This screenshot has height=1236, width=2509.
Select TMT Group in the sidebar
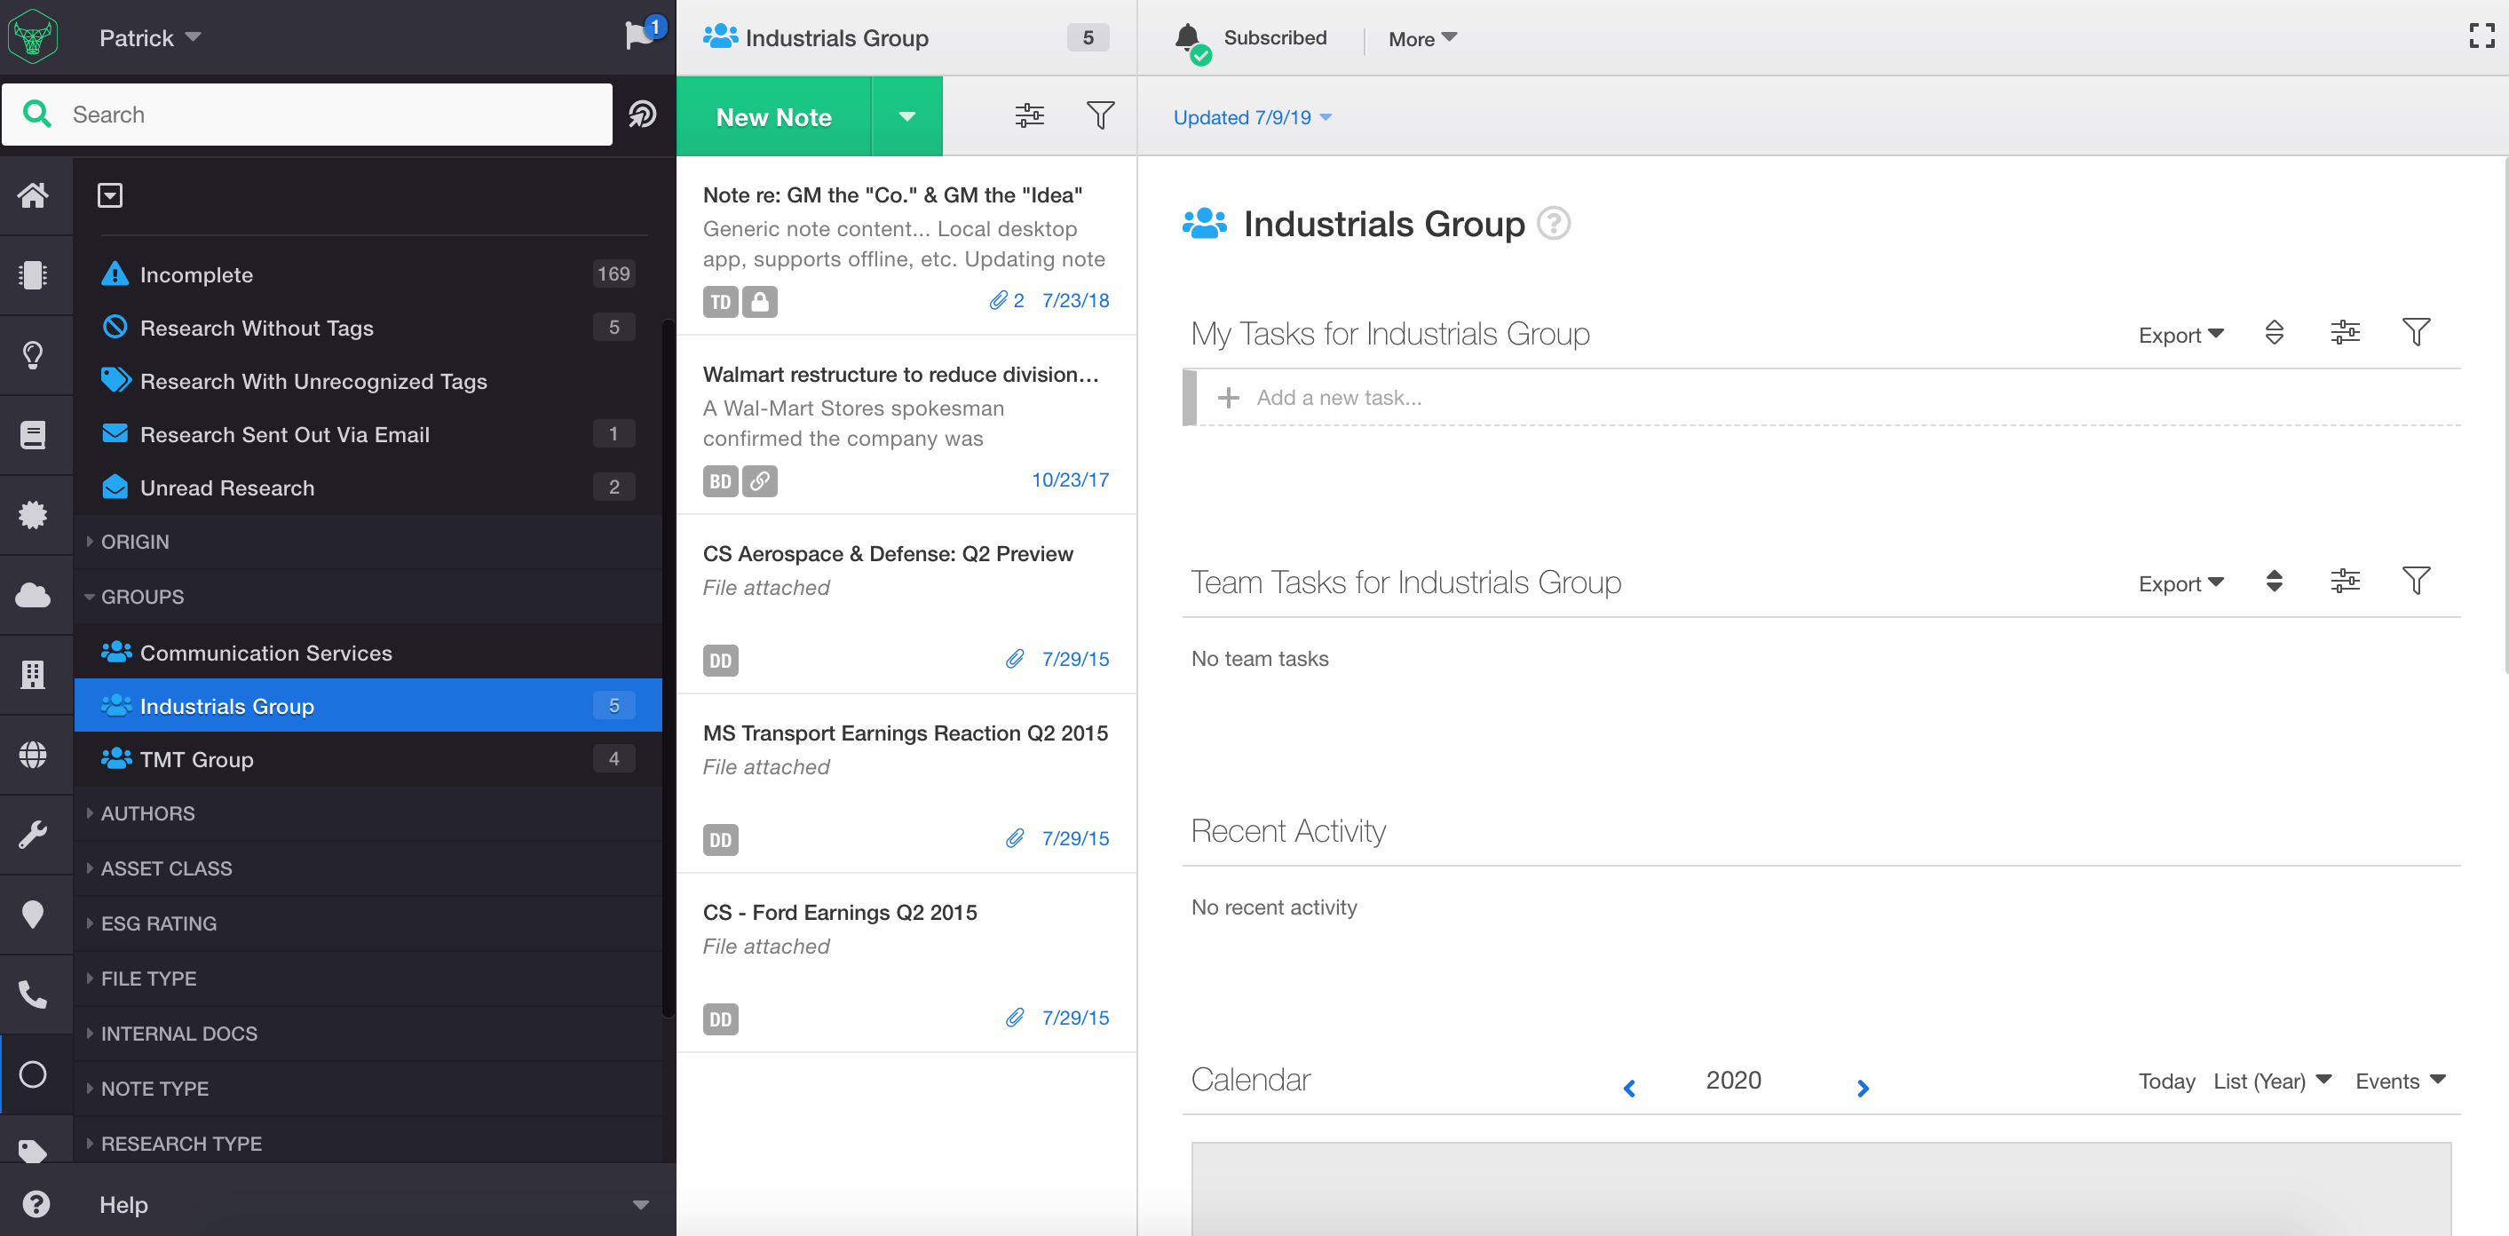pos(197,759)
